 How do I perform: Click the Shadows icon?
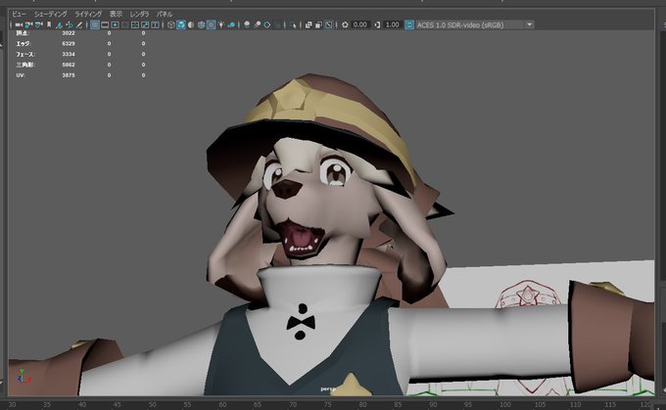coord(231,25)
